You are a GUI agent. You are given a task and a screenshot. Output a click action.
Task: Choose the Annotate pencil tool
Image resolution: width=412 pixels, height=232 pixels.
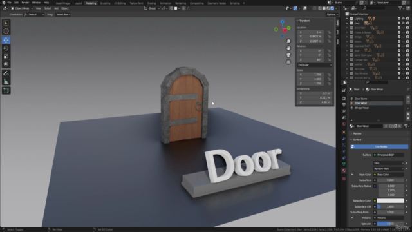(6, 73)
